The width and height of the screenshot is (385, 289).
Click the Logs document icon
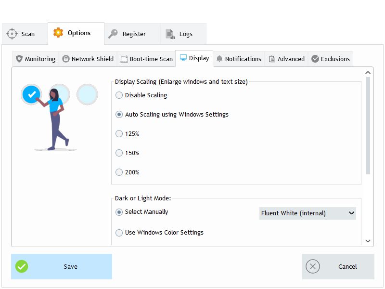(170, 34)
